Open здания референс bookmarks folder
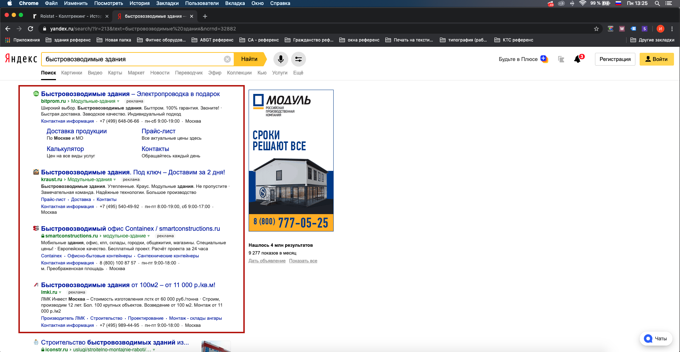 (68, 40)
